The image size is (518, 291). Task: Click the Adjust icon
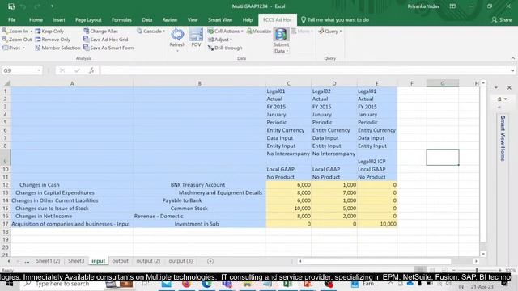(x=210, y=40)
